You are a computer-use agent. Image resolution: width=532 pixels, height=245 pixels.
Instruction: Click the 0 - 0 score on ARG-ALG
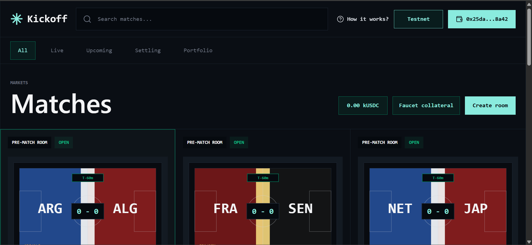click(88, 211)
